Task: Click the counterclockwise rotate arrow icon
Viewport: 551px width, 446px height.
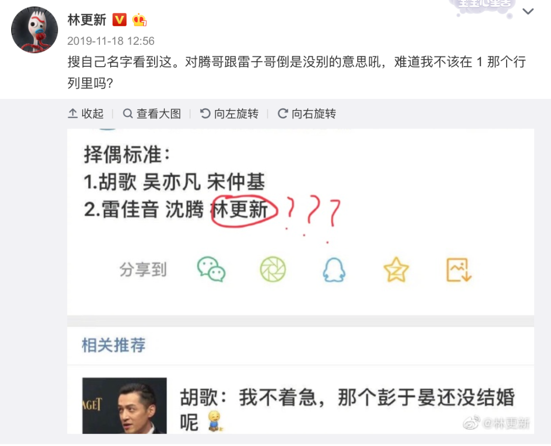Action: [x=205, y=114]
